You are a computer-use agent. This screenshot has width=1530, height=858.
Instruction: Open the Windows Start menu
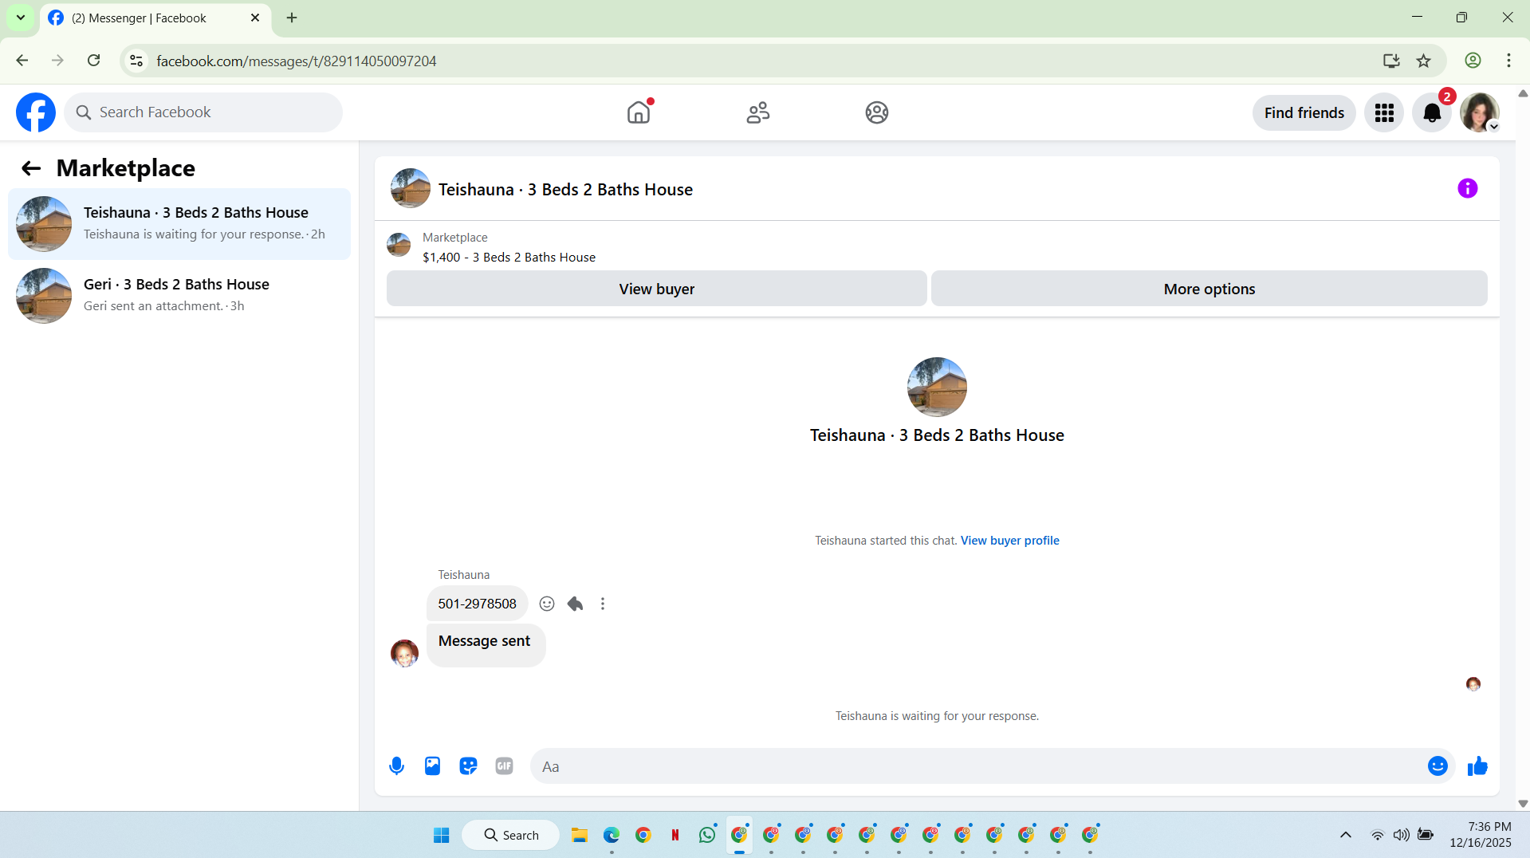click(441, 835)
